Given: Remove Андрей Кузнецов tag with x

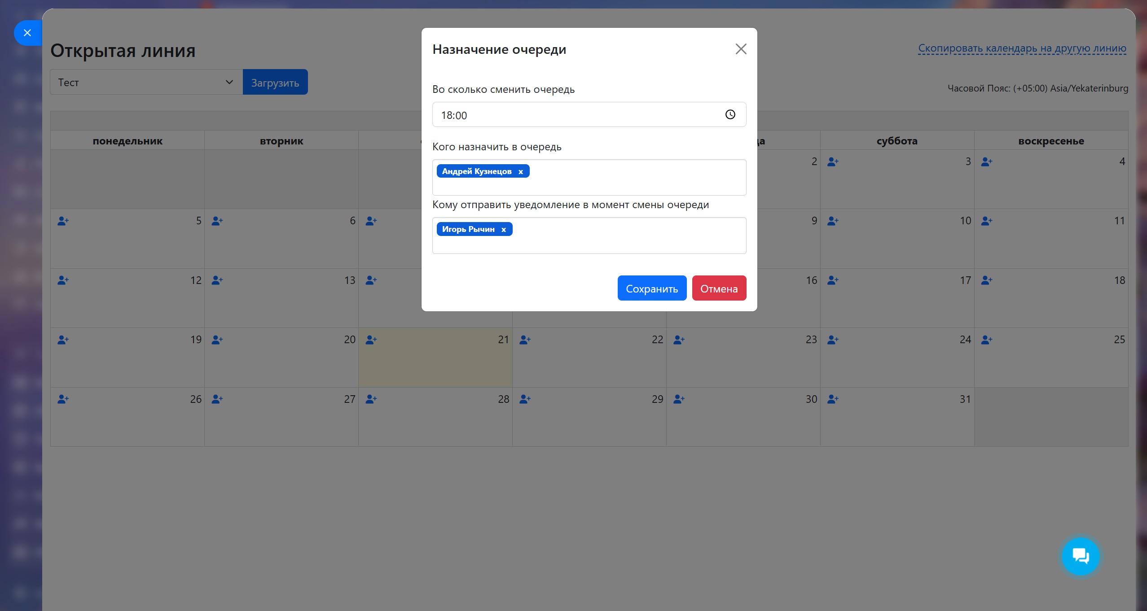Looking at the screenshot, I should (521, 171).
